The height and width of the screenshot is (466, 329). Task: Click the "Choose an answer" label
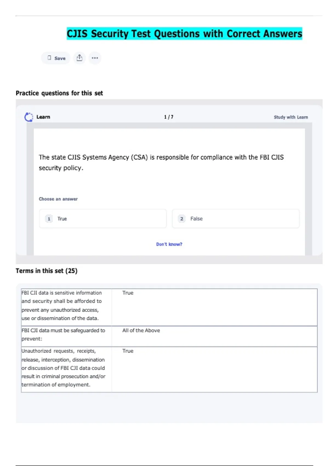click(x=58, y=199)
